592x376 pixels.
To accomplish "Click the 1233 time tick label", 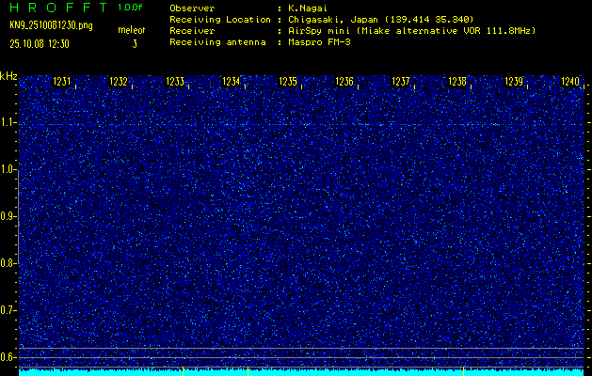I will [x=175, y=83].
